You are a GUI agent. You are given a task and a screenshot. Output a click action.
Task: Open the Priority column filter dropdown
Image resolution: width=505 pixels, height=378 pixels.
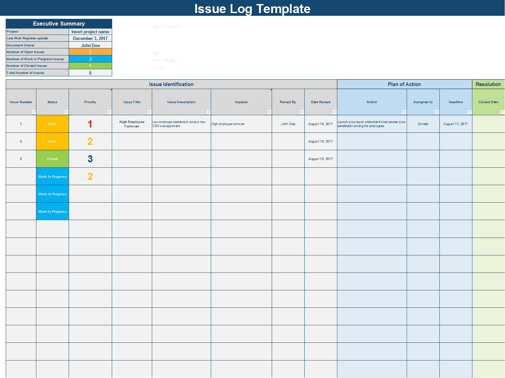point(109,112)
